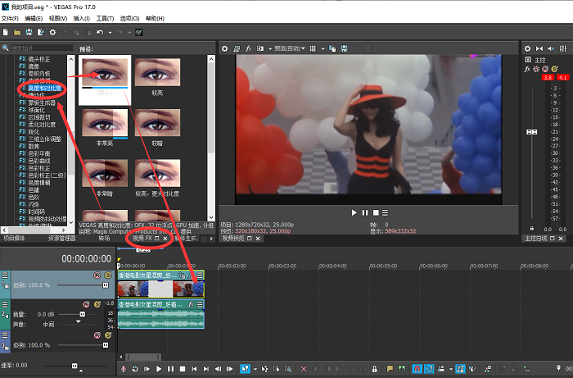Open project properties gear icon in main toolbar
Screen dimensions: 573x378
pyautogui.click(x=53, y=32)
